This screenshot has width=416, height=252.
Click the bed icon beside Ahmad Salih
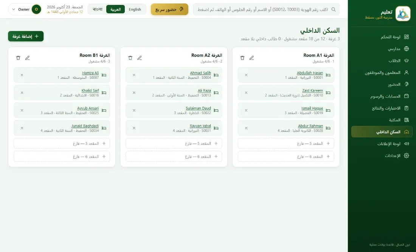click(x=216, y=75)
